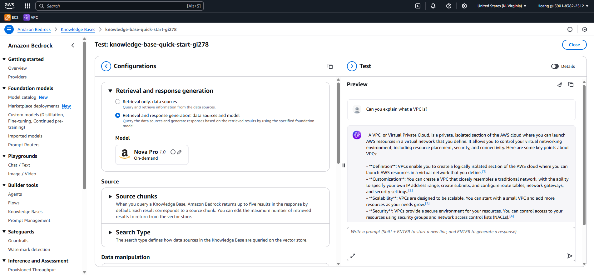Open the VPC shortcut in the favorites bar
Screen dimensions: 594x275
(31, 17)
